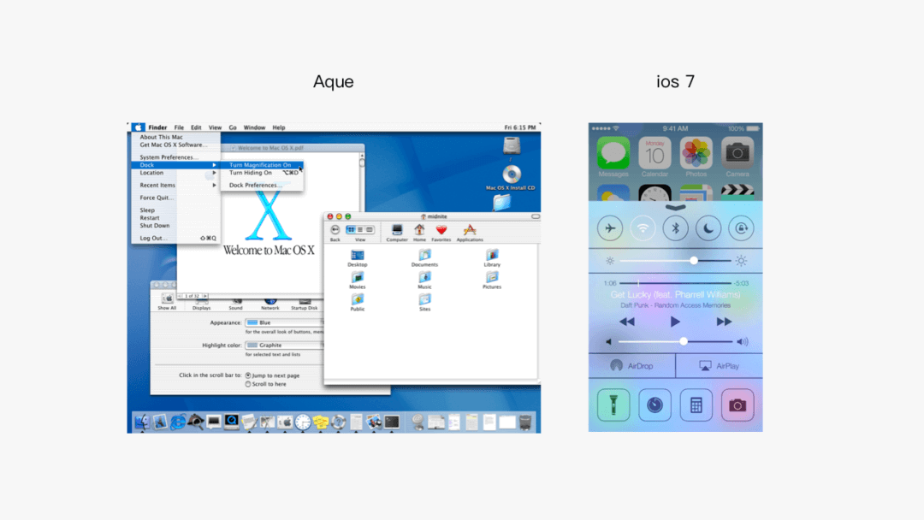
Task: Switch to icon view in Finder toolbar
Action: tap(352, 230)
